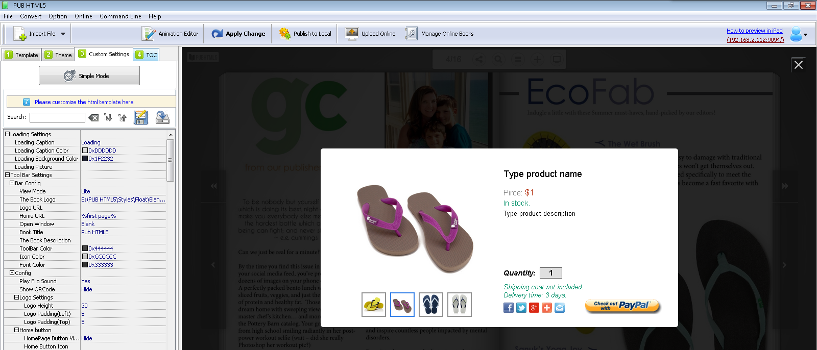
Task: Open the Option menu
Action: click(x=58, y=16)
